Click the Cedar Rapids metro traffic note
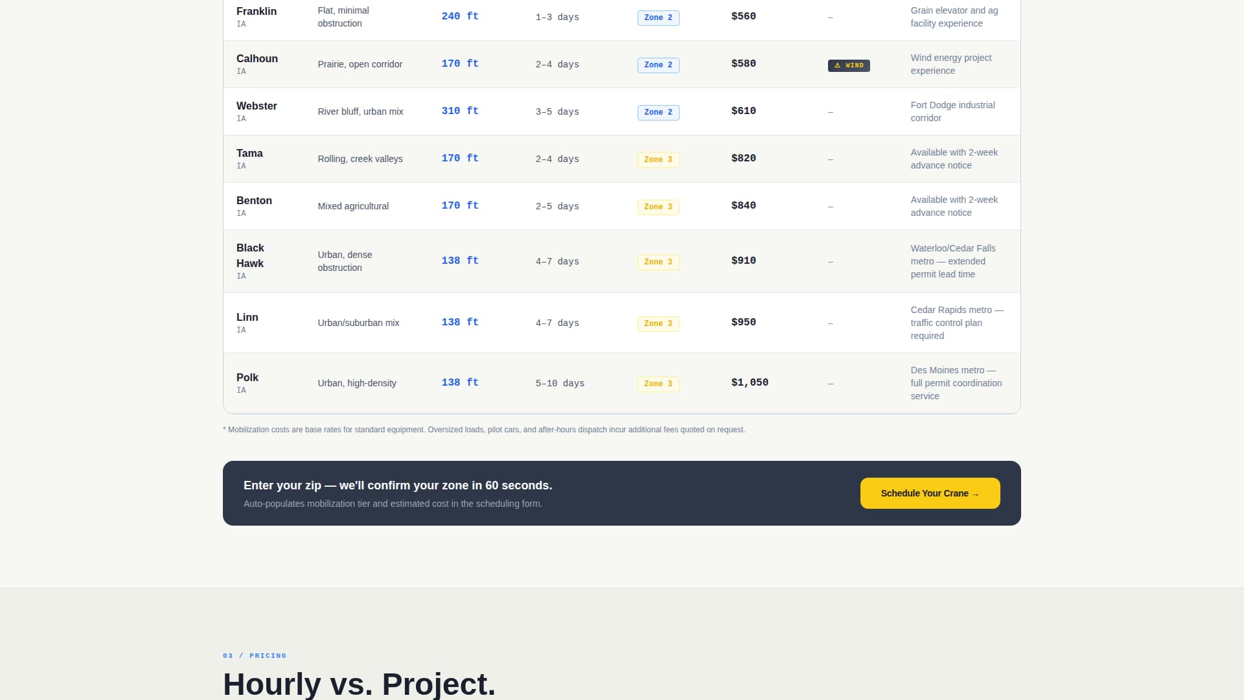 [x=956, y=323]
